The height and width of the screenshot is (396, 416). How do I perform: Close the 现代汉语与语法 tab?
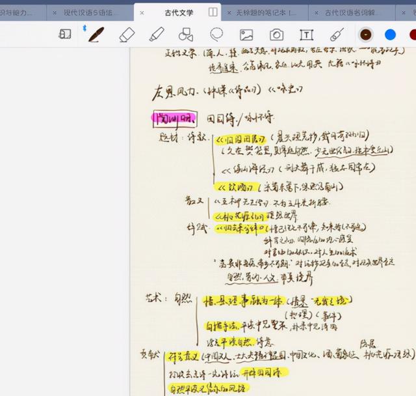coord(55,12)
